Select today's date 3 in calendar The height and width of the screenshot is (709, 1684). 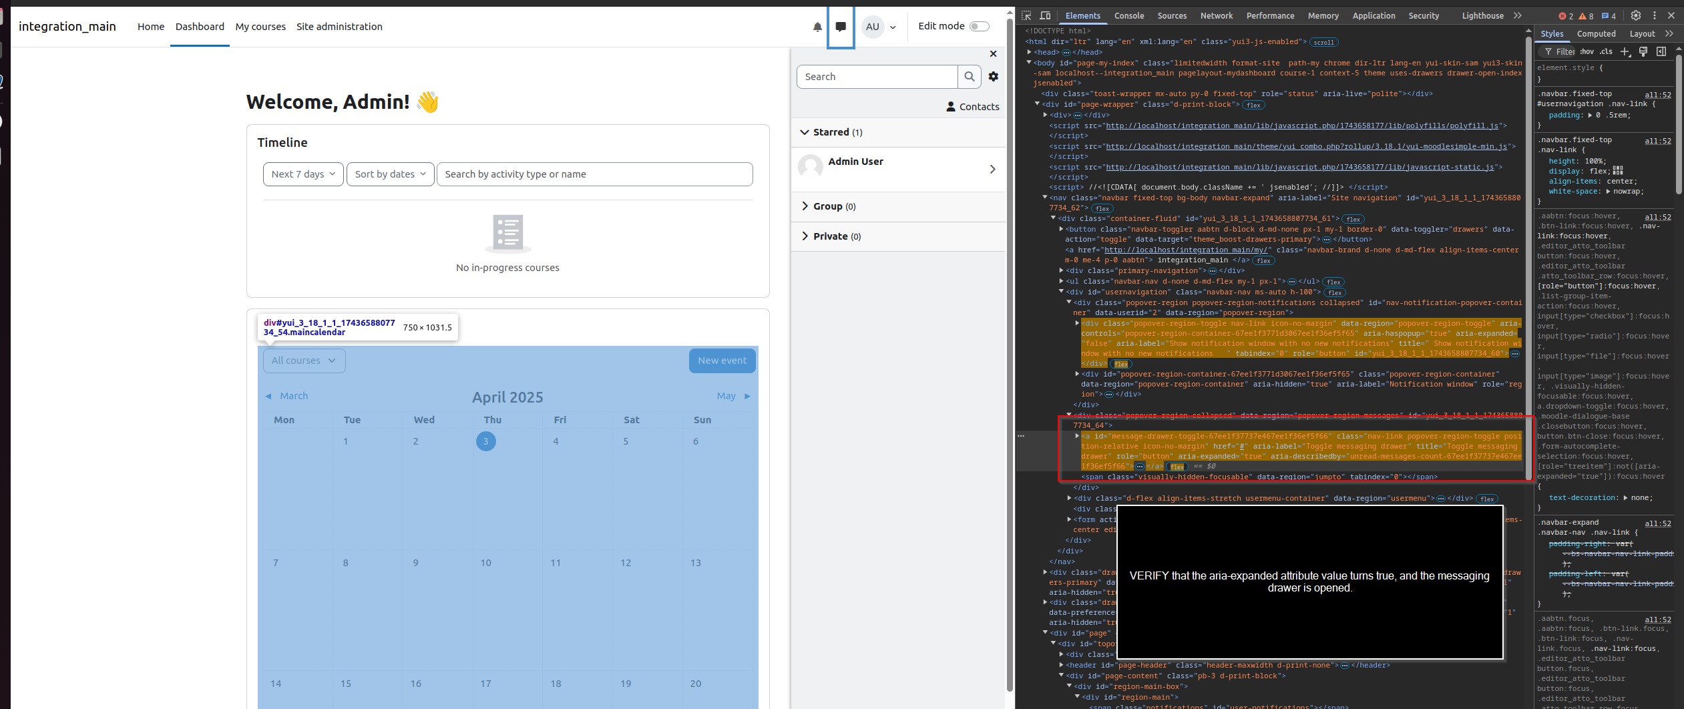485,441
